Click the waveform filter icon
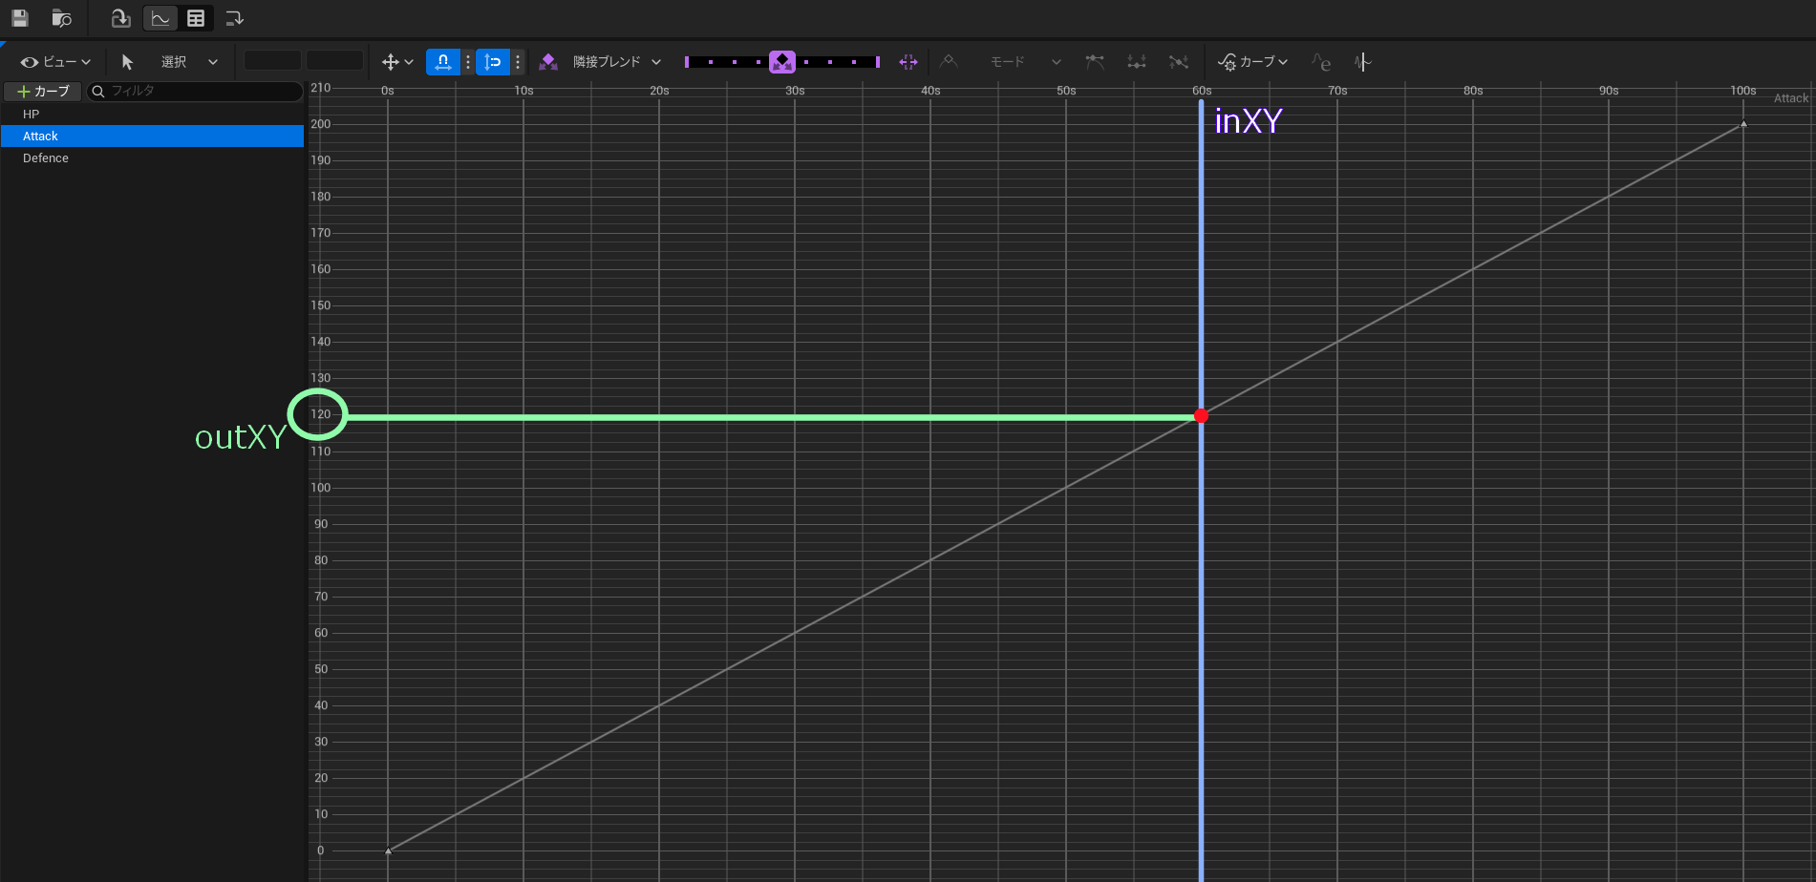Screen dimensions: 1816x882 1362,62
